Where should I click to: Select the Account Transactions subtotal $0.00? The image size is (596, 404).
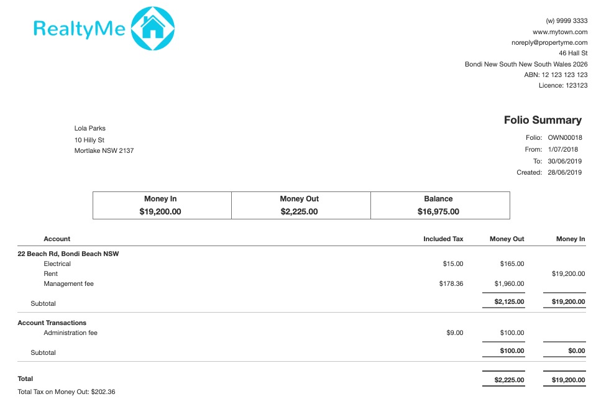coord(577,351)
